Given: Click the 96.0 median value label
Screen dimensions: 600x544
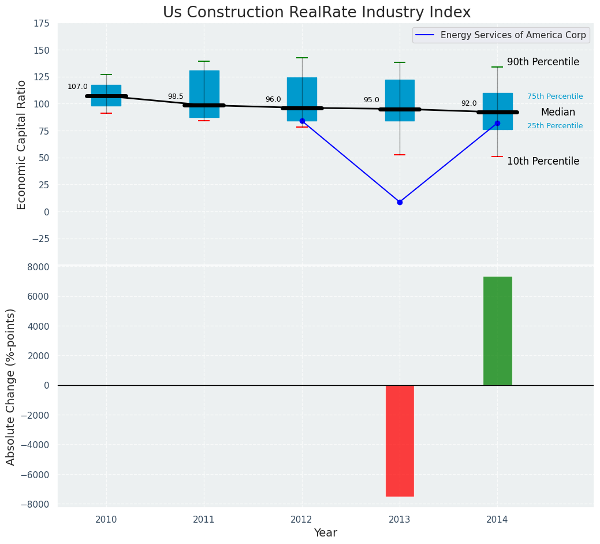Looking at the screenshot, I should (273, 100).
